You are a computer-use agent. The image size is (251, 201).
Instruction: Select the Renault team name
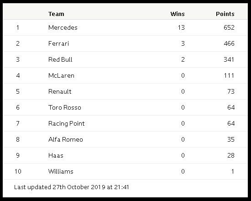click(60, 91)
